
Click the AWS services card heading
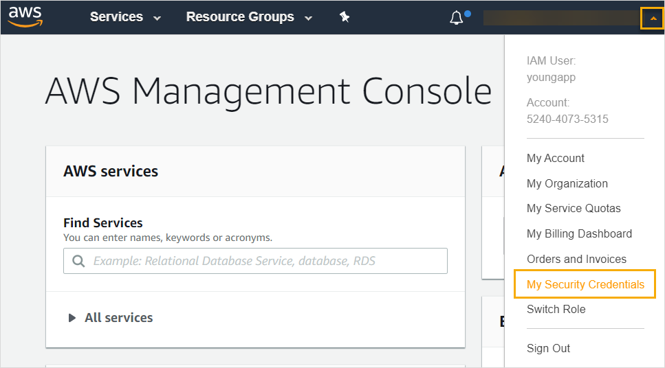pyautogui.click(x=111, y=171)
